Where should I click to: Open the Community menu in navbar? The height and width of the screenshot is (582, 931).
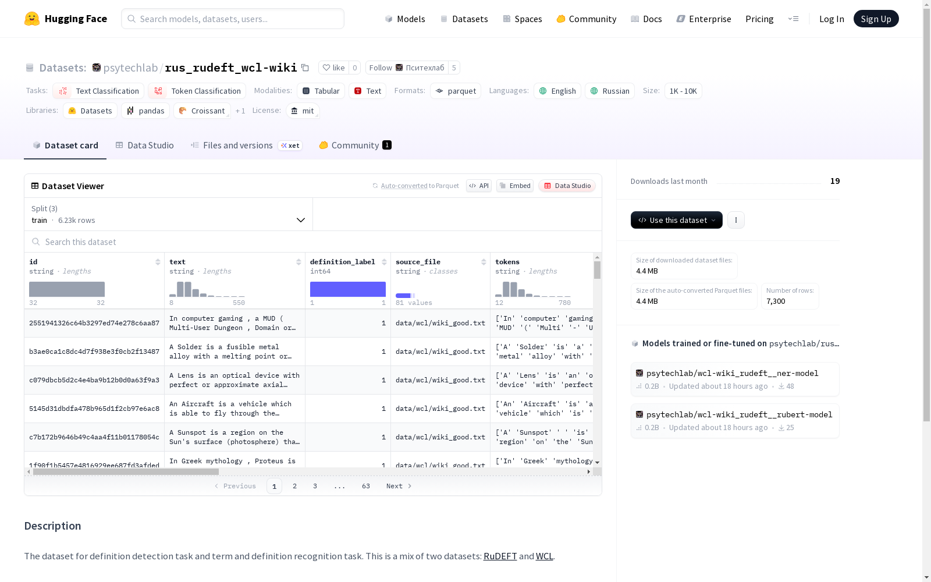click(x=587, y=19)
